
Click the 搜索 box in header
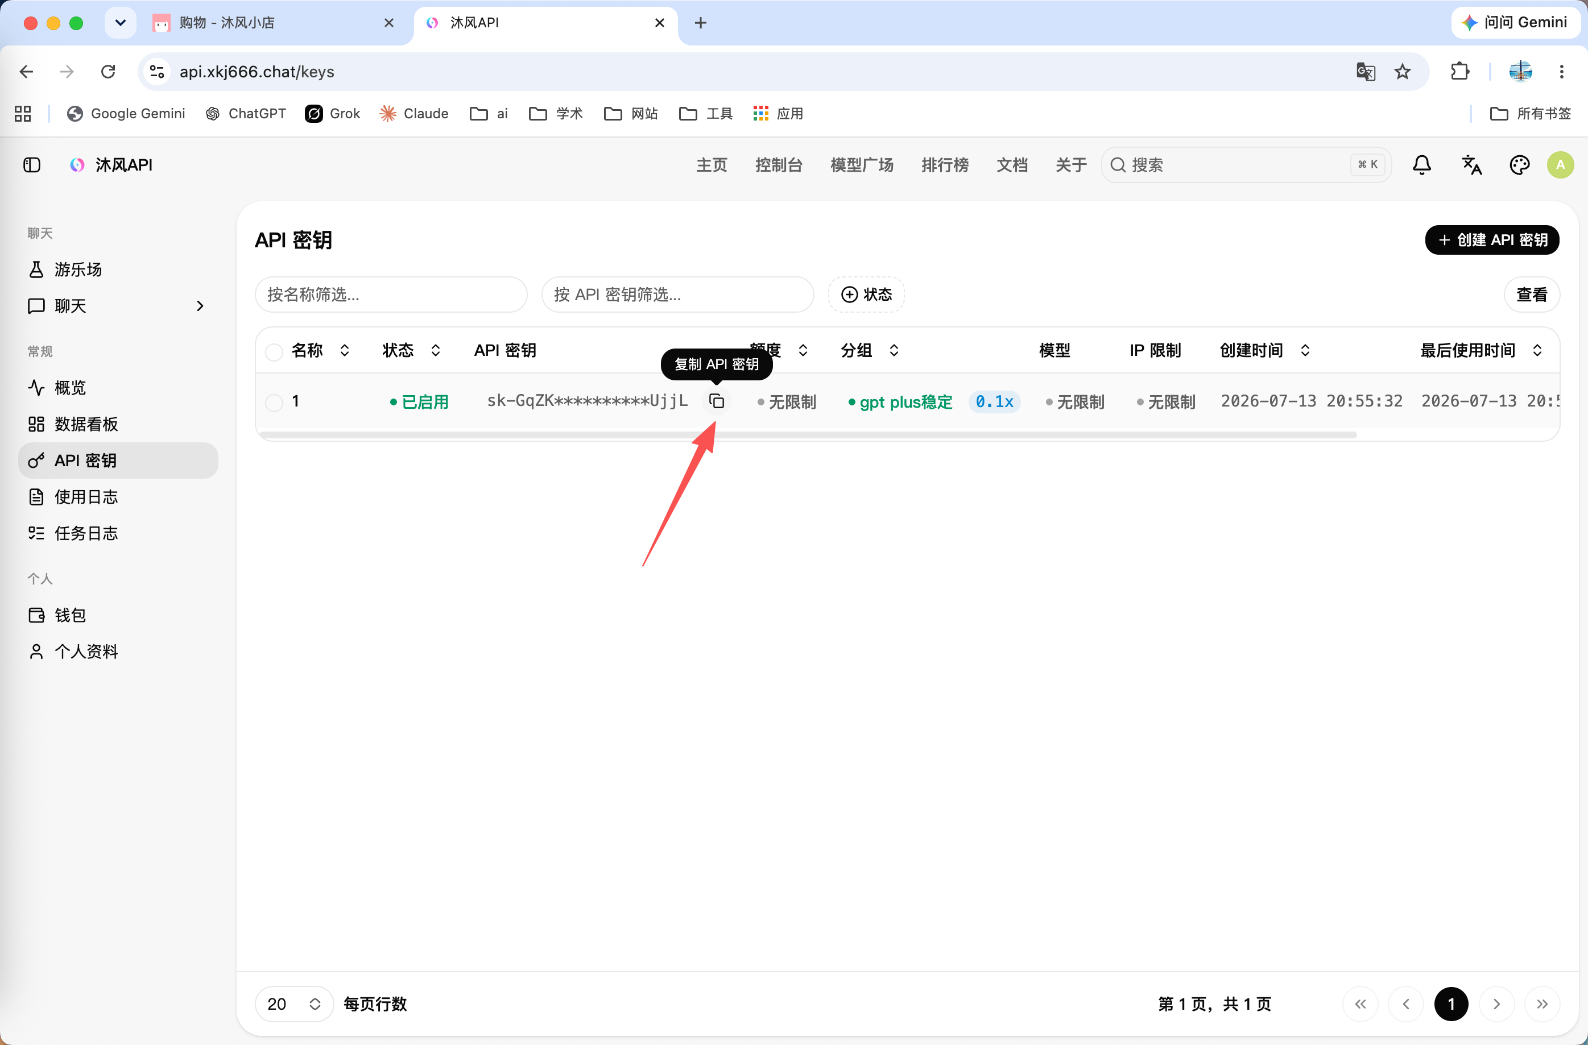pyautogui.click(x=1246, y=165)
